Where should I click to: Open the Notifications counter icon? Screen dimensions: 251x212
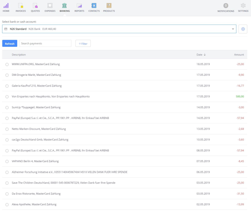[x=226, y=6]
